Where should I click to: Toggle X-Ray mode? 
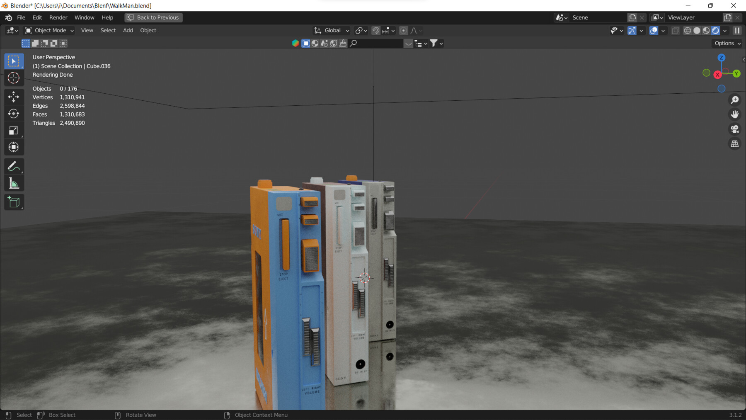click(676, 30)
